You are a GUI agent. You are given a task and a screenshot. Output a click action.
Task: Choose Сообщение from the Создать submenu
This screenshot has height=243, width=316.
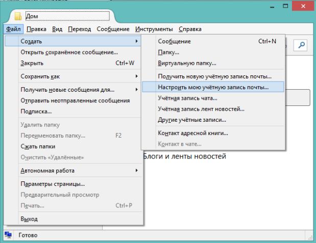(x=174, y=41)
